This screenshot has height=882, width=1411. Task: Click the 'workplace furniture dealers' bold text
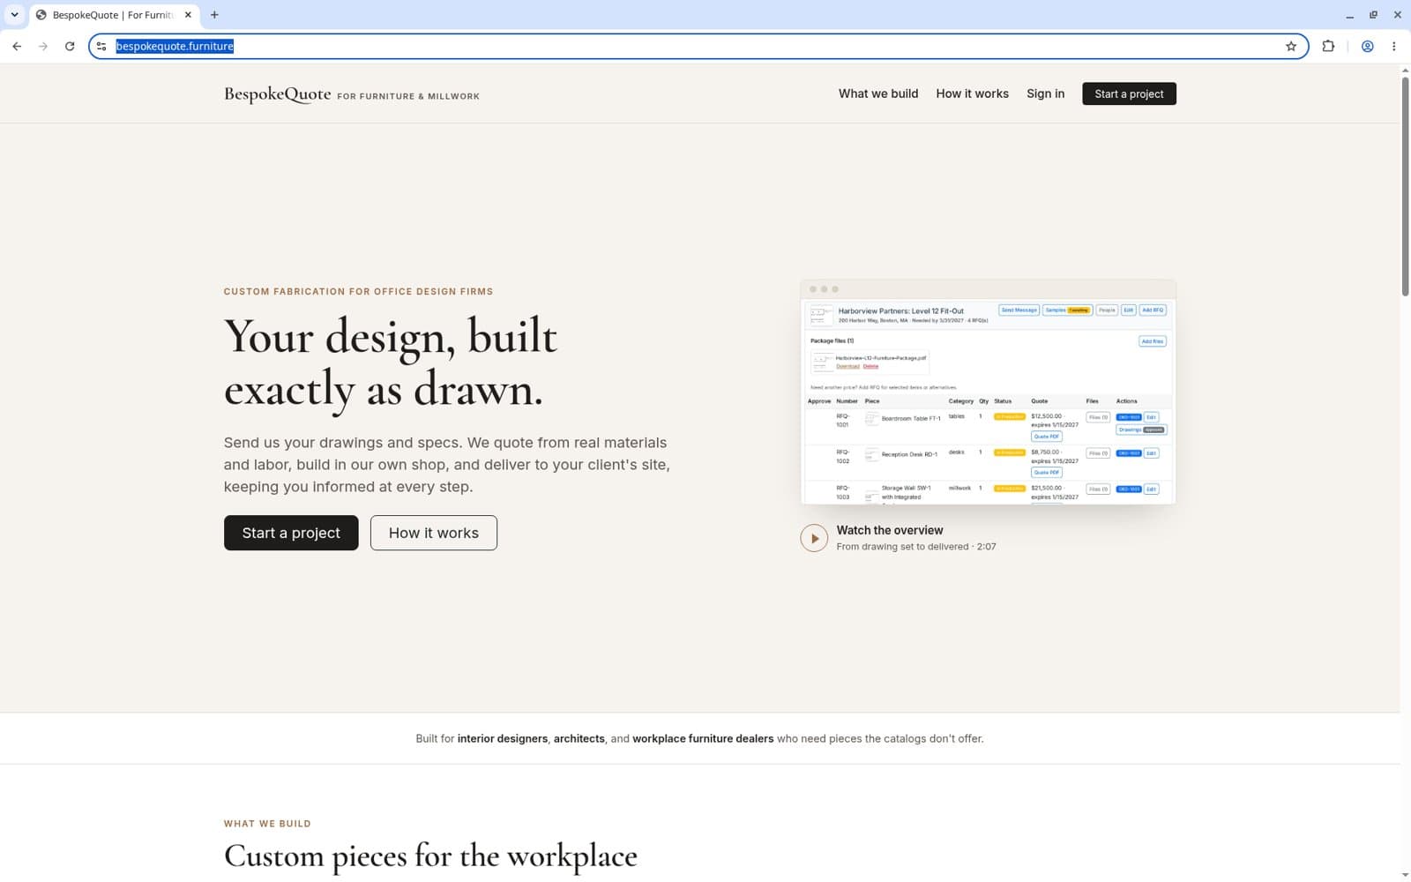pyautogui.click(x=703, y=738)
